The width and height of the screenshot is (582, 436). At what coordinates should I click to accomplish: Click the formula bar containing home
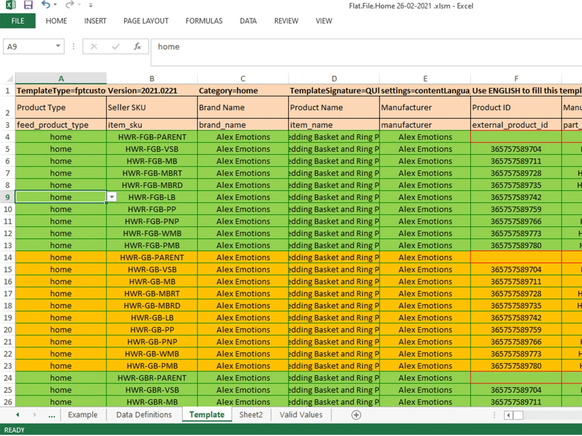point(366,52)
